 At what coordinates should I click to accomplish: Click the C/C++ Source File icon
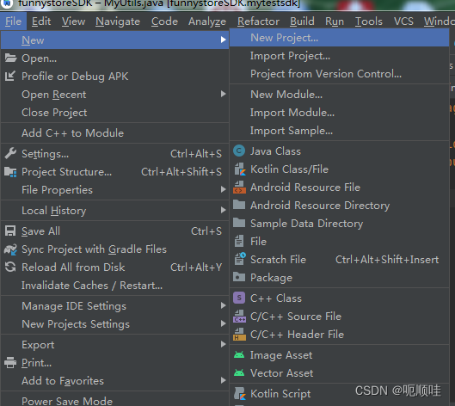click(239, 316)
